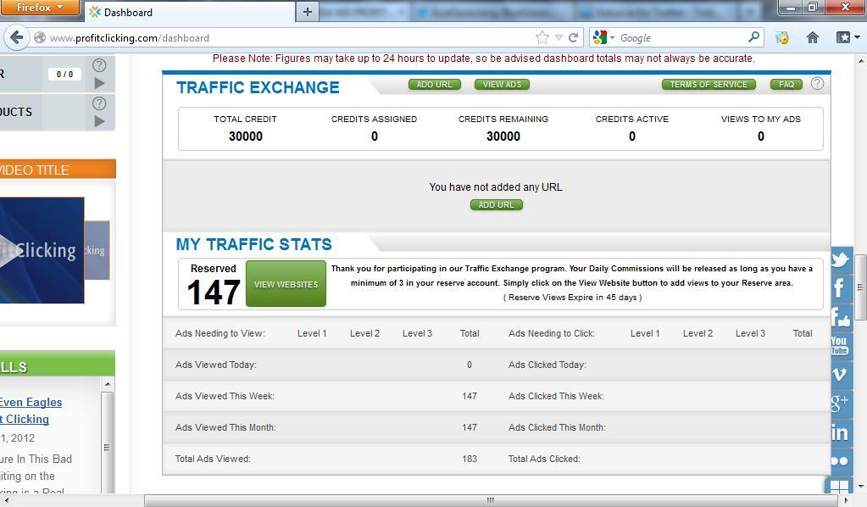Click the sidebar news list scrollbar thumb
Screen dimensions: 867x507
[x=108, y=448]
